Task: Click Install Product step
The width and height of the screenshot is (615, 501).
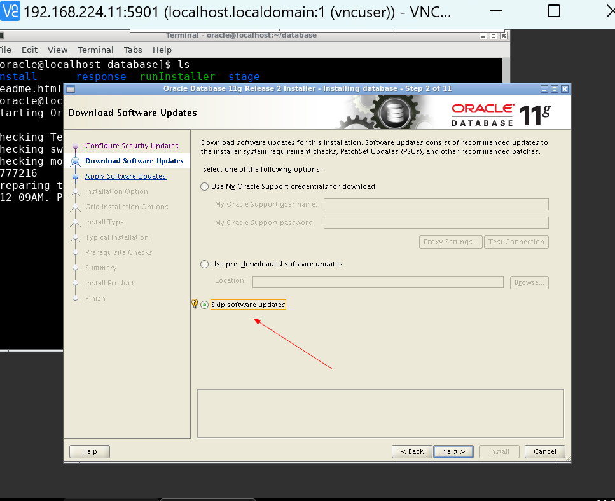Action: [109, 284]
